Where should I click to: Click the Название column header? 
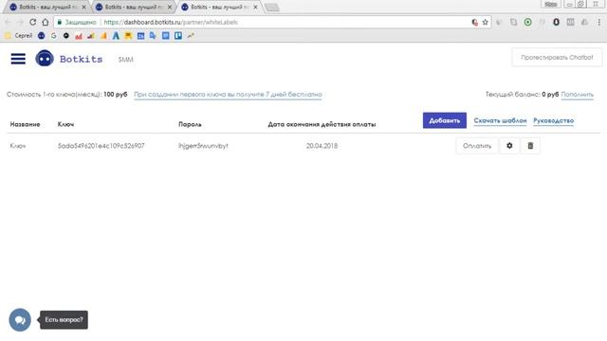[x=26, y=124]
